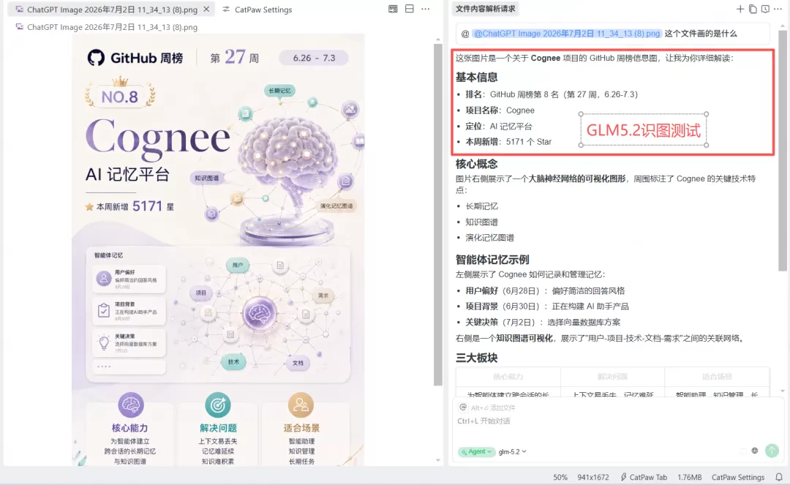790x485 pixels.
Task: Open chat history from the chat header
Action: point(765,9)
